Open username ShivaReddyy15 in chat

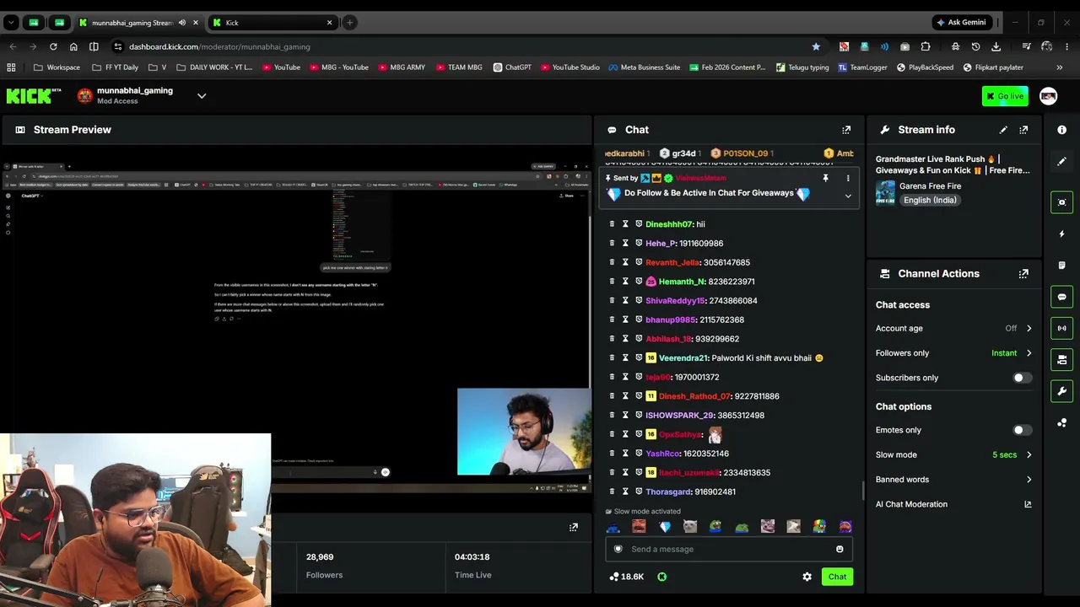675,301
